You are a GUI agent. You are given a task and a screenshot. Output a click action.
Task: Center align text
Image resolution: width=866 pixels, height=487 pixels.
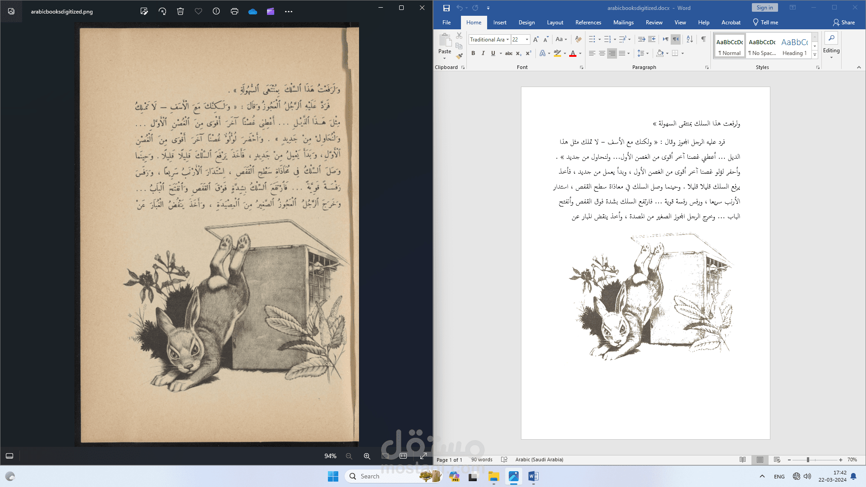(602, 53)
